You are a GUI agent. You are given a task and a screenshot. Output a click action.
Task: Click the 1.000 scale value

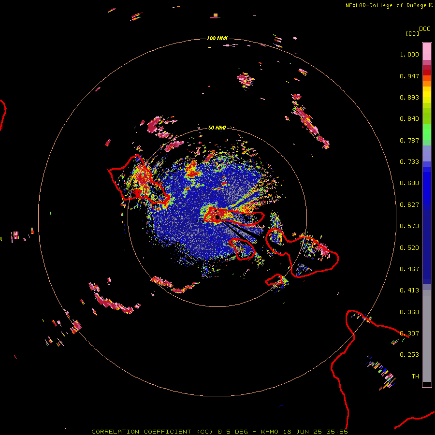coord(409,54)
